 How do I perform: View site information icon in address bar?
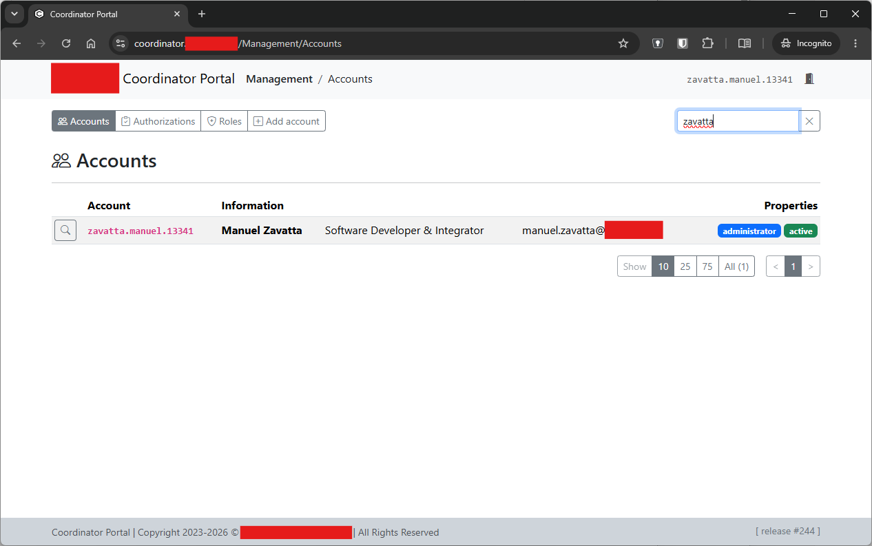[121, 43]
